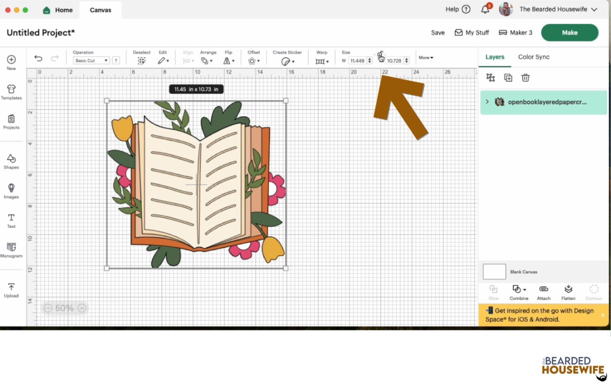Toggle the size aspect ratio lock

pyautogui.click(x=381, y=56)
